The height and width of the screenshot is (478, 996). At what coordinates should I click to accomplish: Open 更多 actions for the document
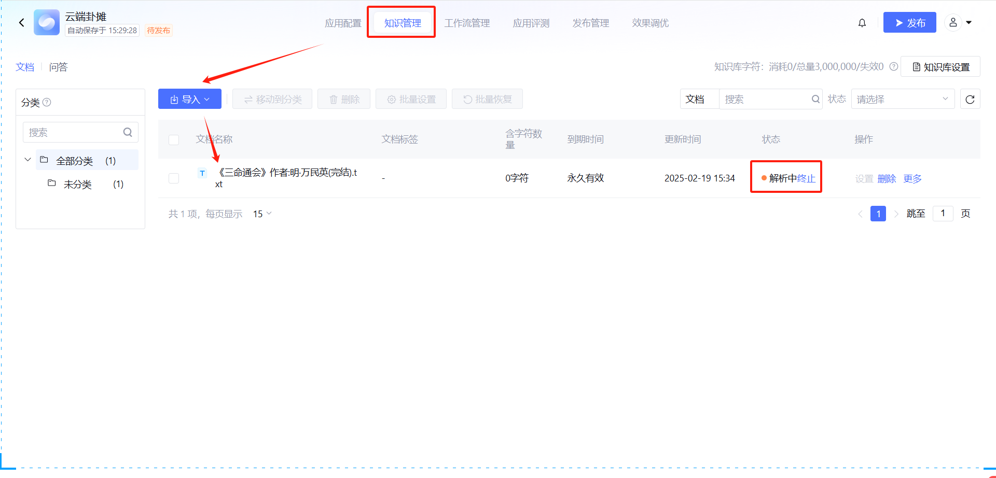pyautogui.click(x=912, y=178)
